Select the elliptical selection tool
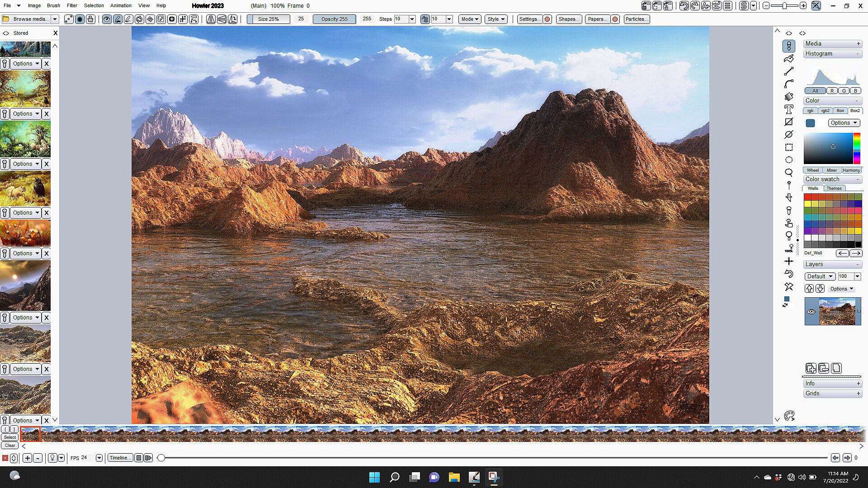Image resolution: width=868 pixels, height=488 pixels. coord(789,160)
